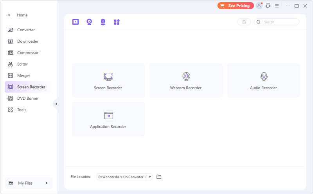This screenshot has height=194, width=313.
Task: Click the webcam icon on Webcam Recorder card
Action: [186, 76]
